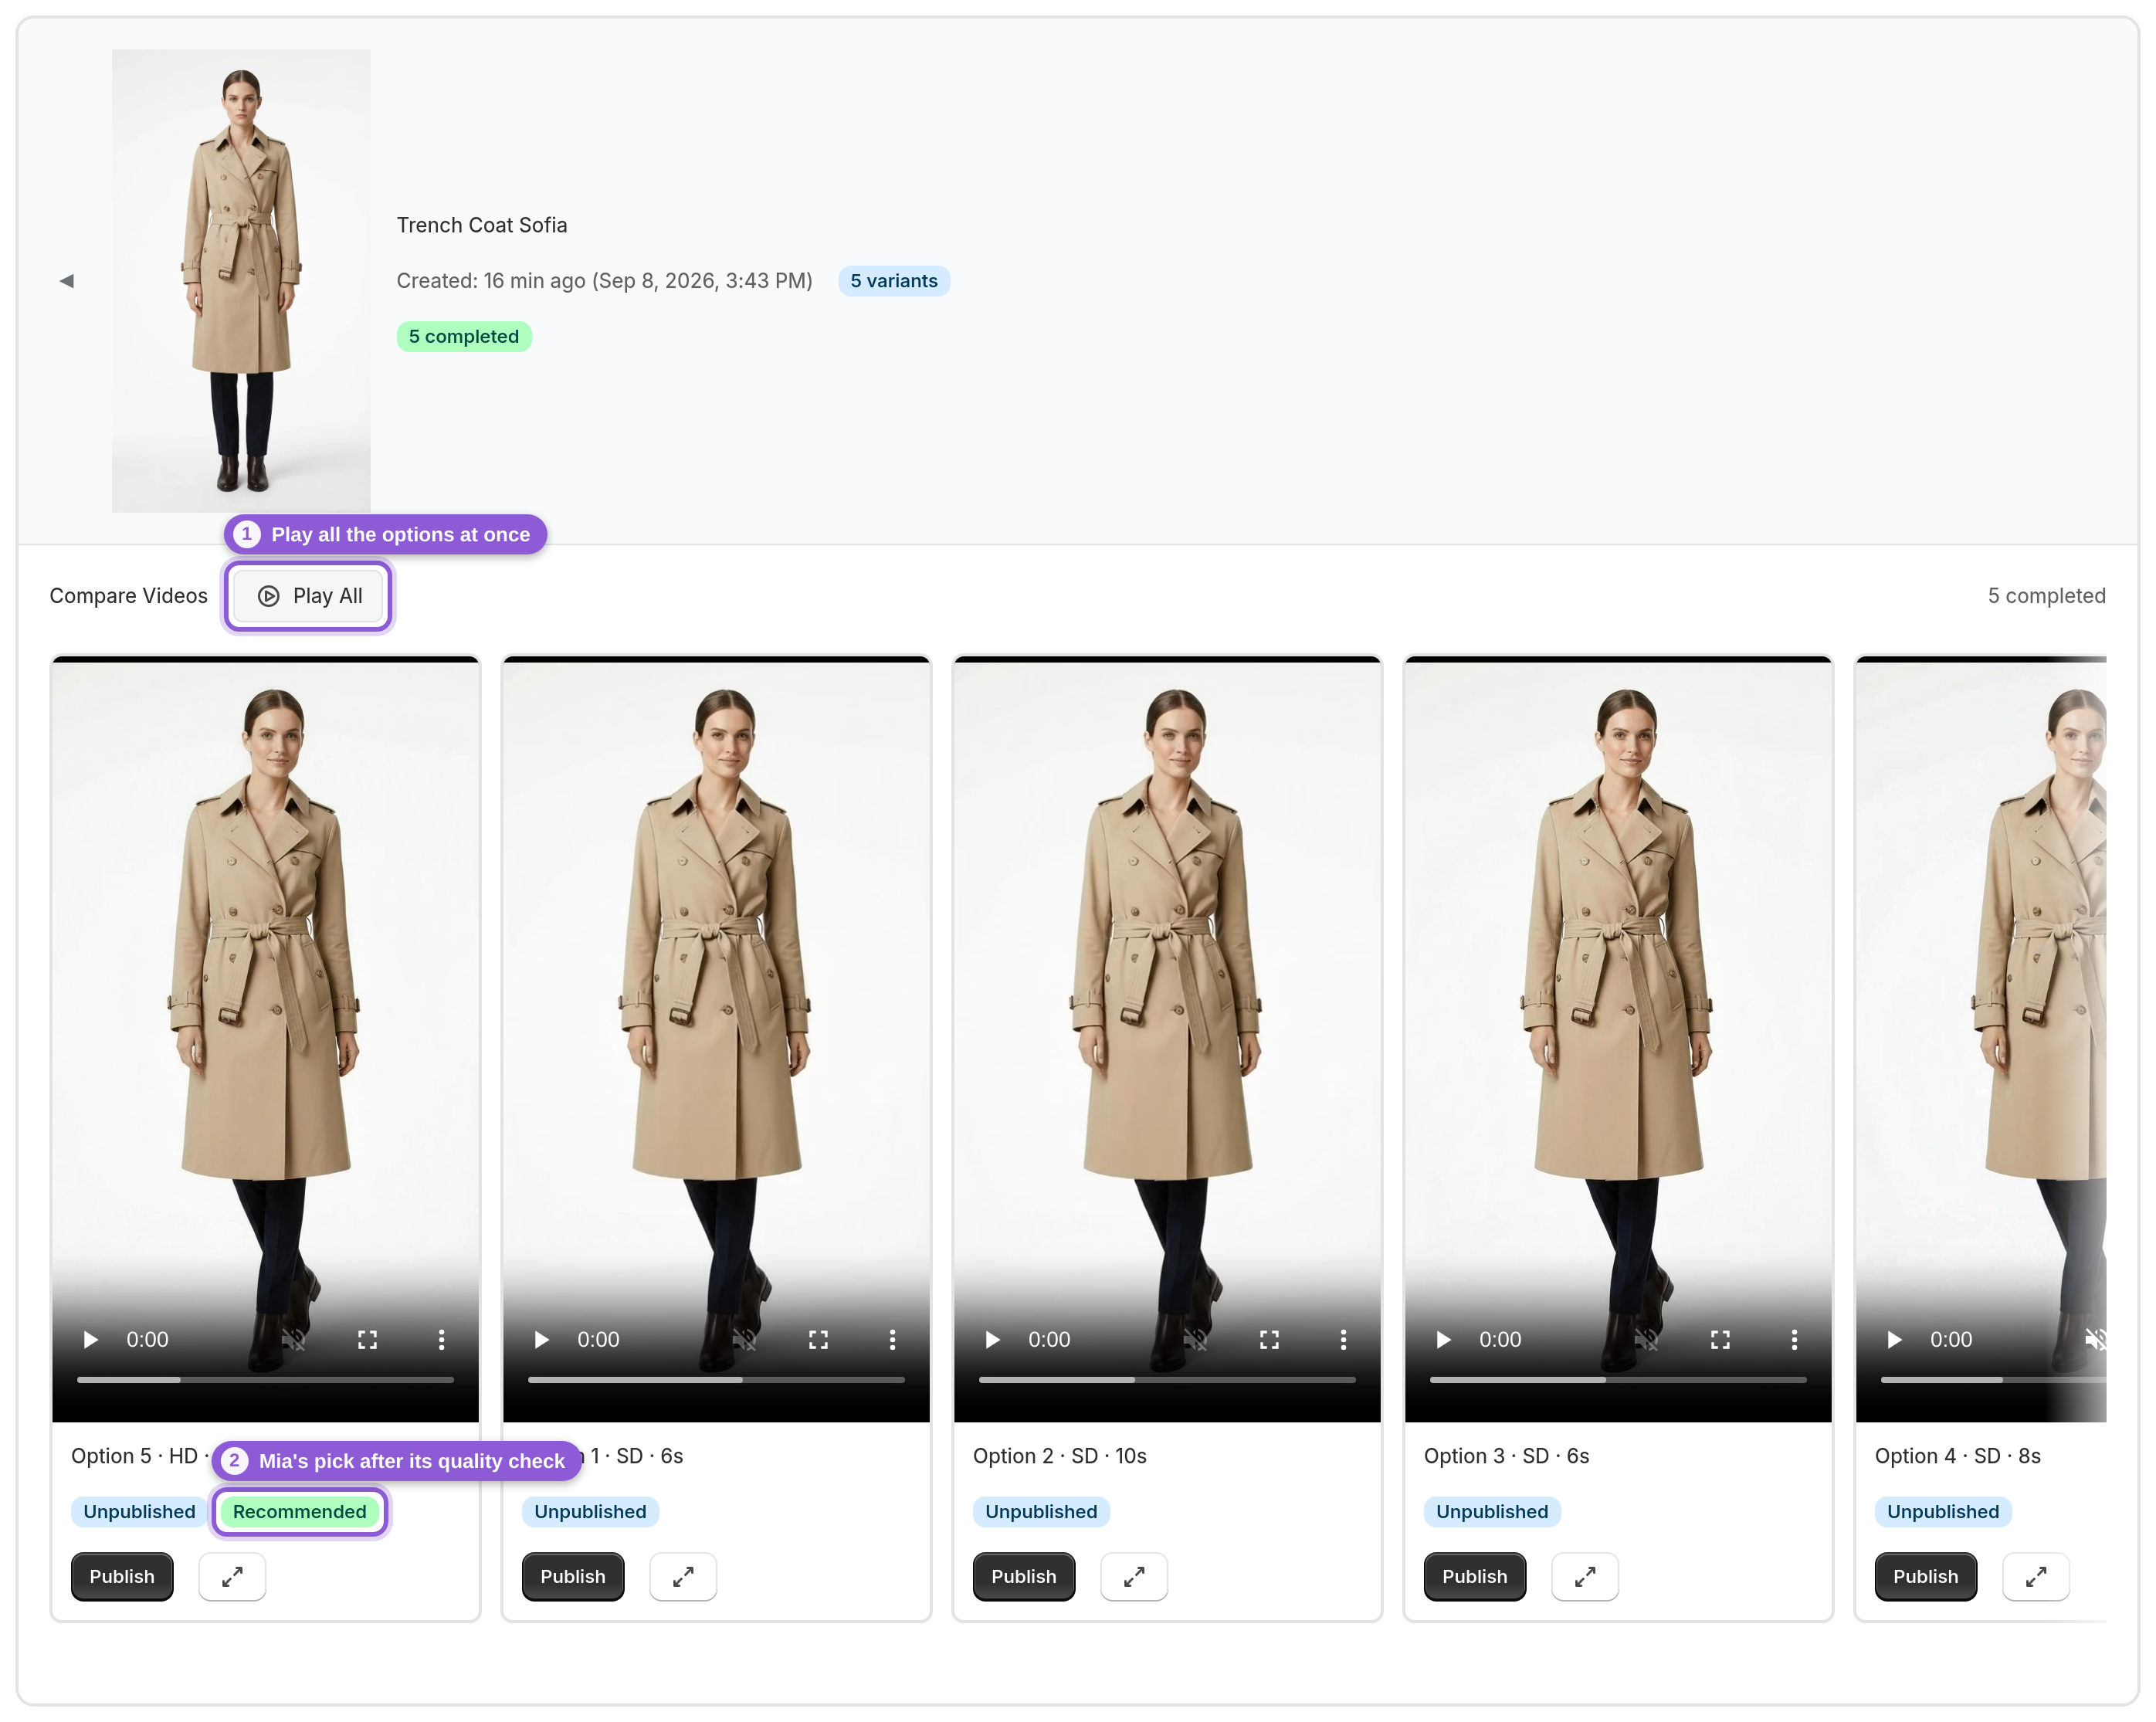This screenshot has height=1722, width=2156.
Task: Publish the Option 4 video
Action: coord(1926,1576)
